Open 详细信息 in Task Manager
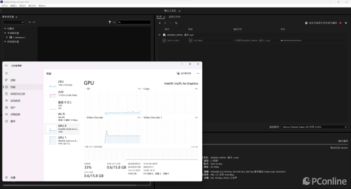This screenshot has height=189, width=351. point(23,114)
